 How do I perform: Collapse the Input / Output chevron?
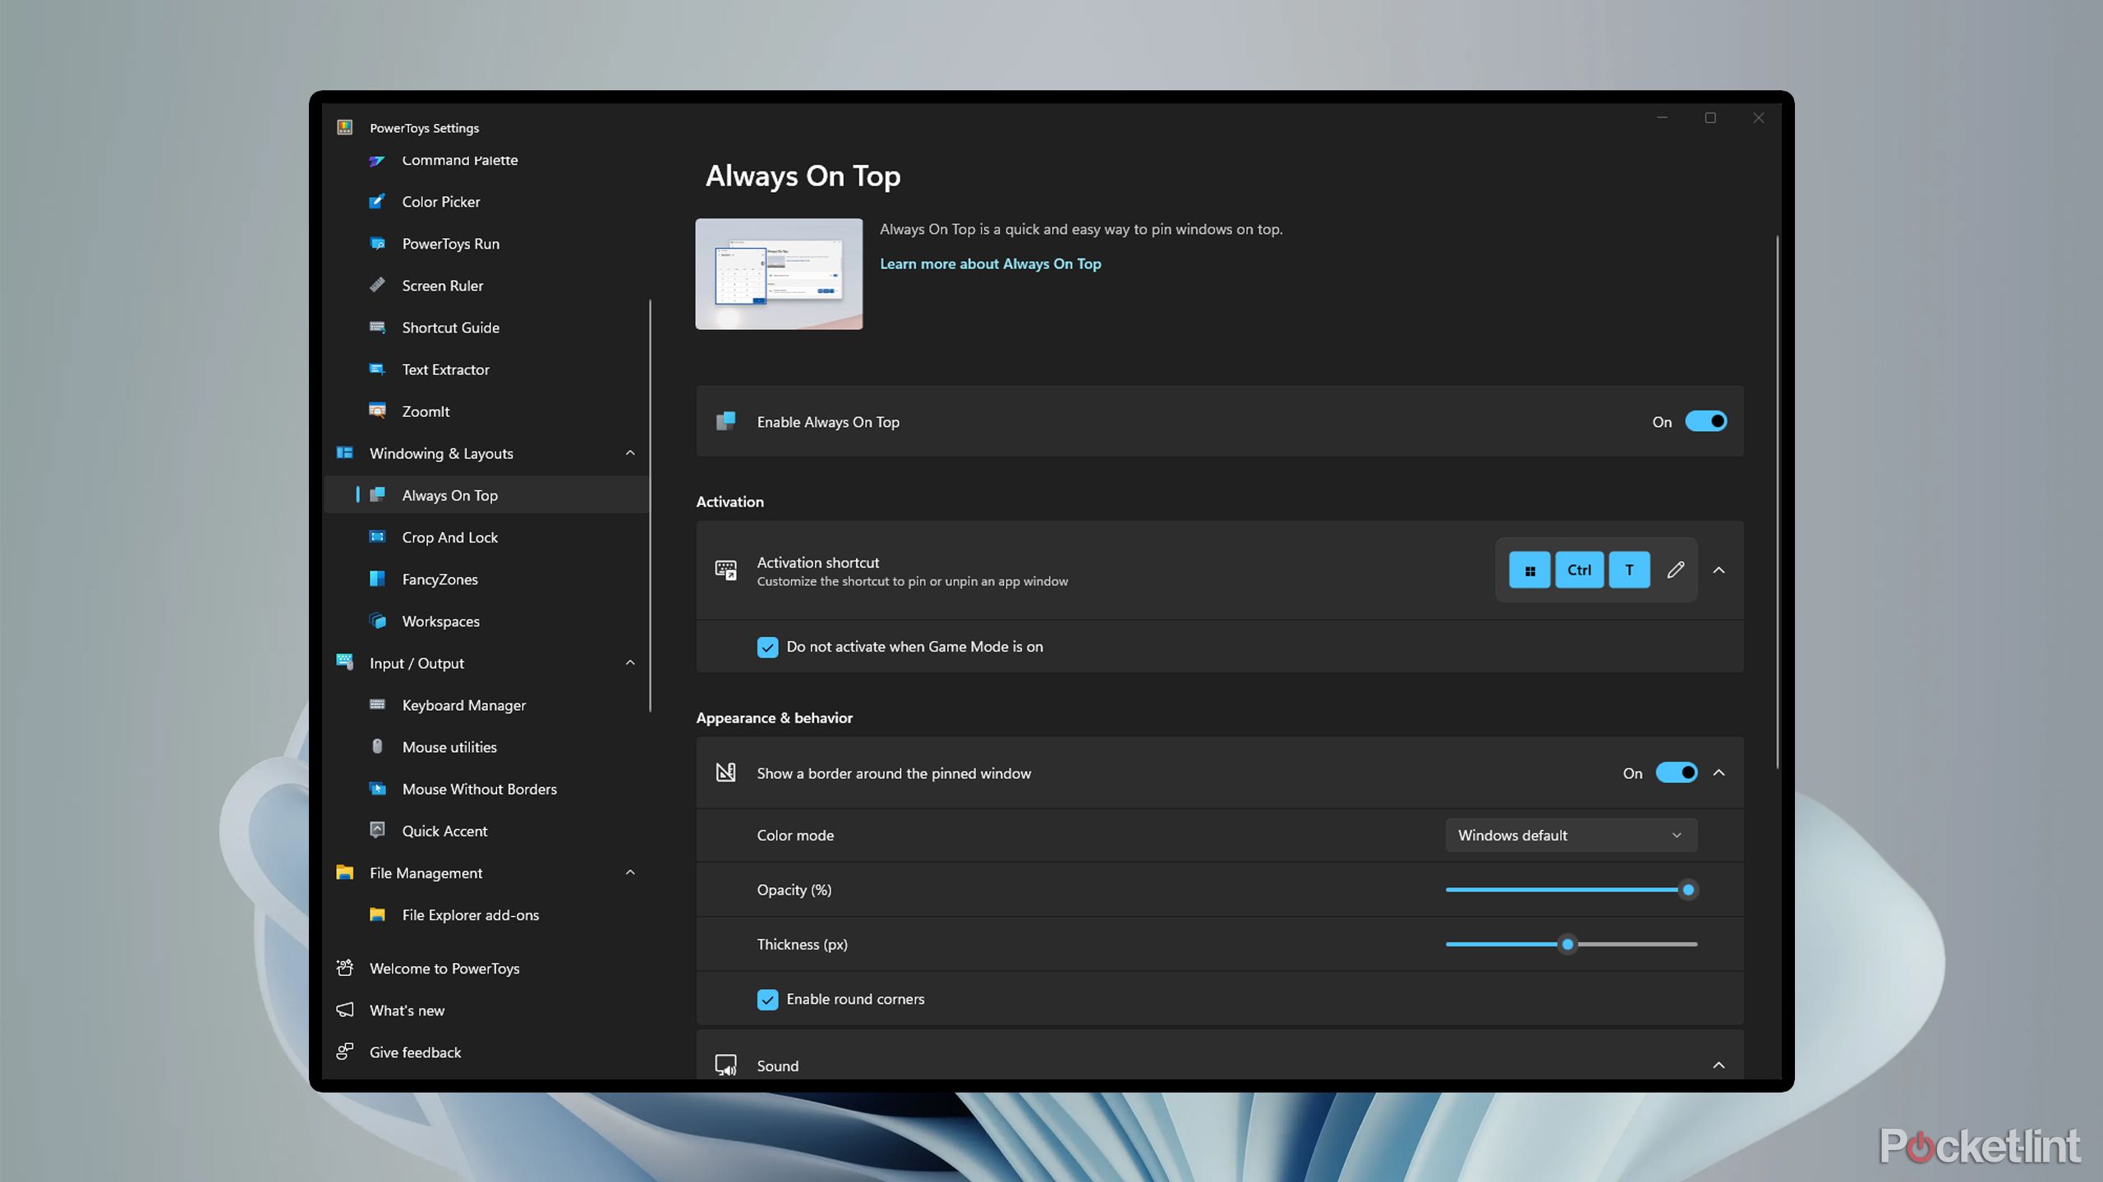(630, 662)
